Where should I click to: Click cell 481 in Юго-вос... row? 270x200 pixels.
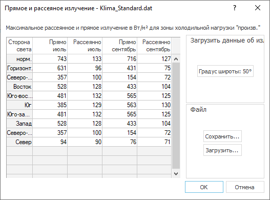(x=50, y=96)
